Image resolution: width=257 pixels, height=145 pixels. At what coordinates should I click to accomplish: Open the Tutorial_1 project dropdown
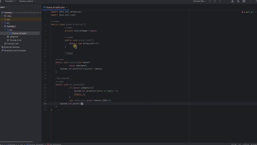click(10, 1)
